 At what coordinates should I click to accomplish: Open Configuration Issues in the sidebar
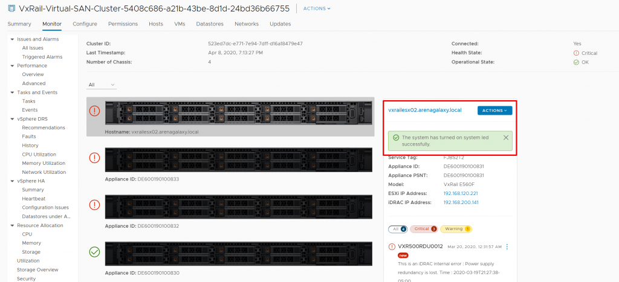pyautogui.click(x=45, y=208)
